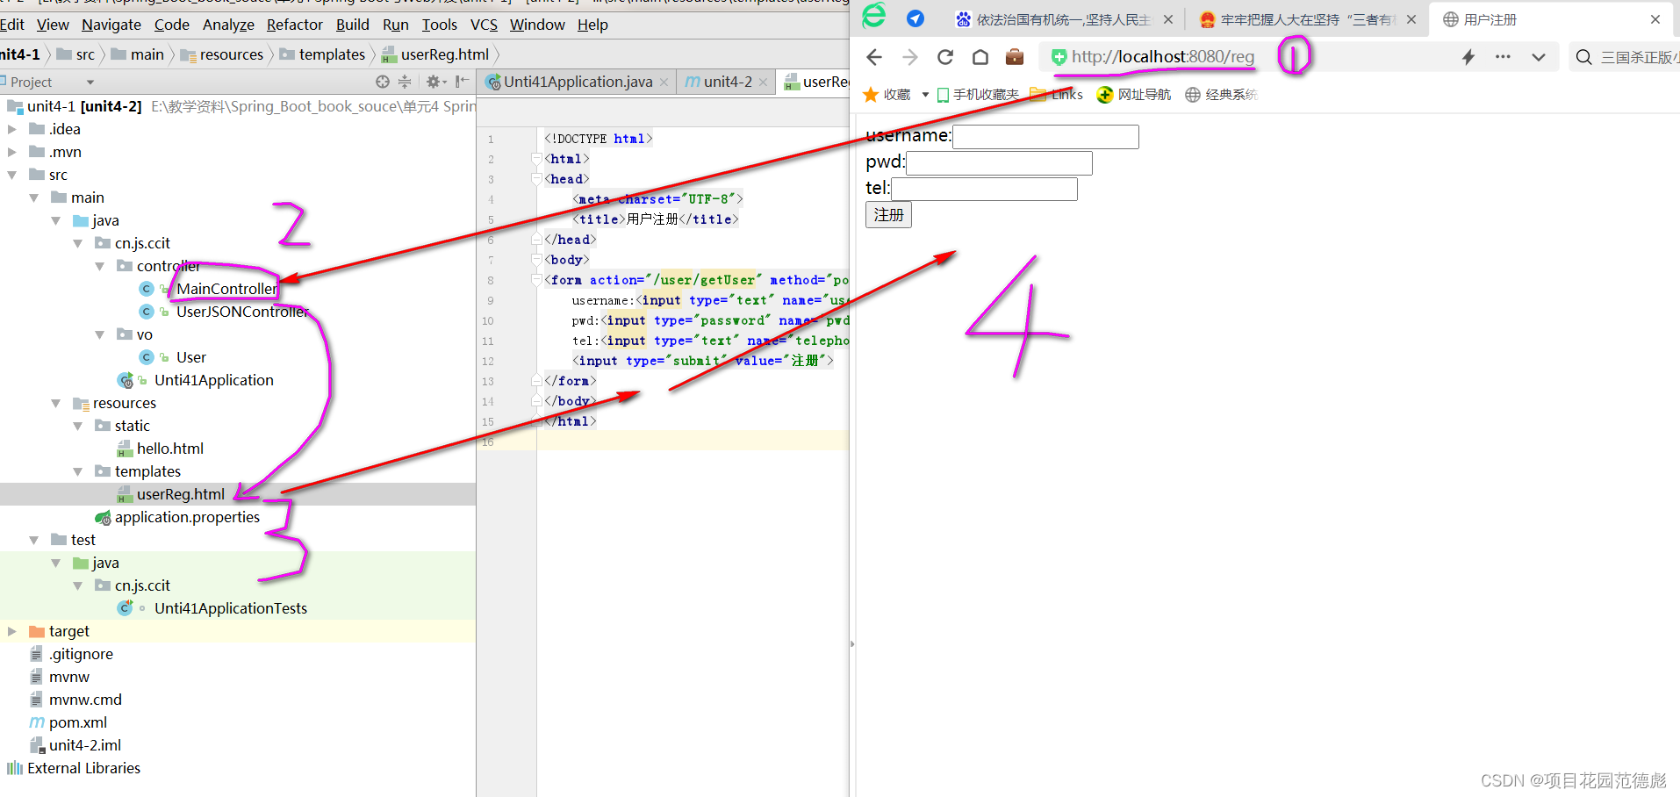Click the username input field
The width and height of the screenshot is (1680, 797).
(x=1045, y=136)
